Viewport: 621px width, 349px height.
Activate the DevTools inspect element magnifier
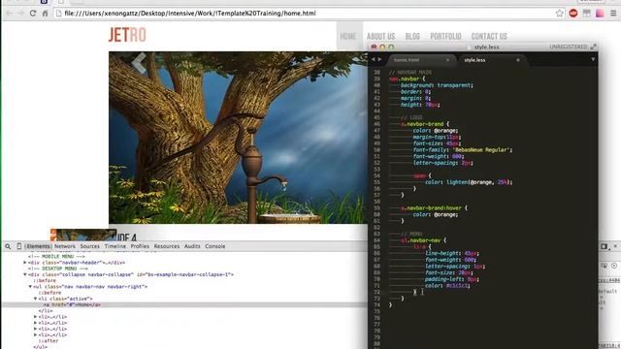(8, 246)
